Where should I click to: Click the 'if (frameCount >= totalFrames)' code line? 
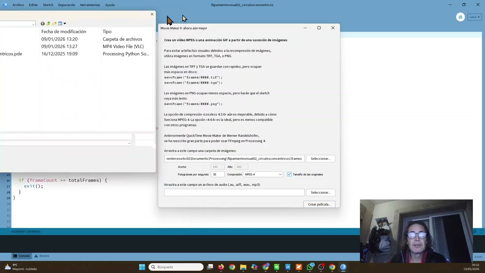pyautogui.click(x=63, y=180)
